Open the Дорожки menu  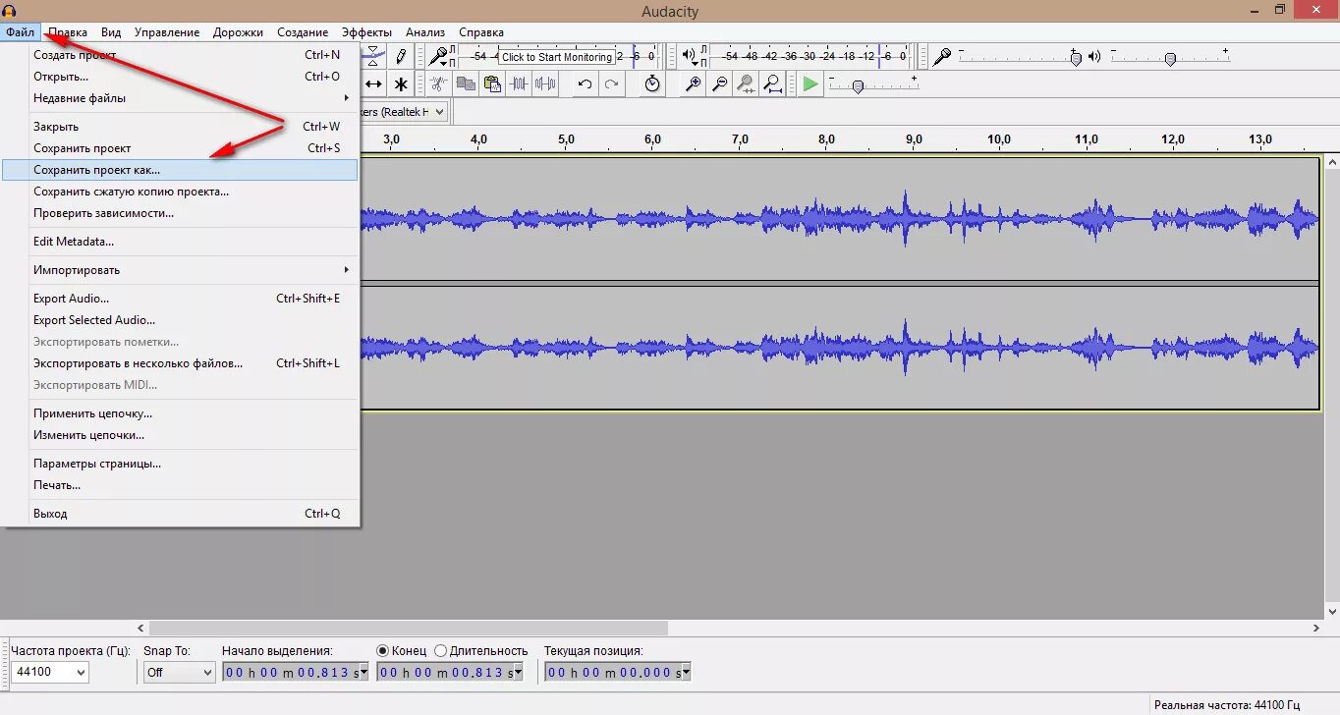tap(238, 32)
